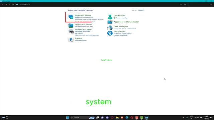Click the Forward arrow in navigation bar

pos(6,5)
